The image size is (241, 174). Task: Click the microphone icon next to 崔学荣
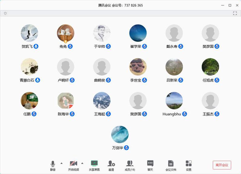point(144,46)
